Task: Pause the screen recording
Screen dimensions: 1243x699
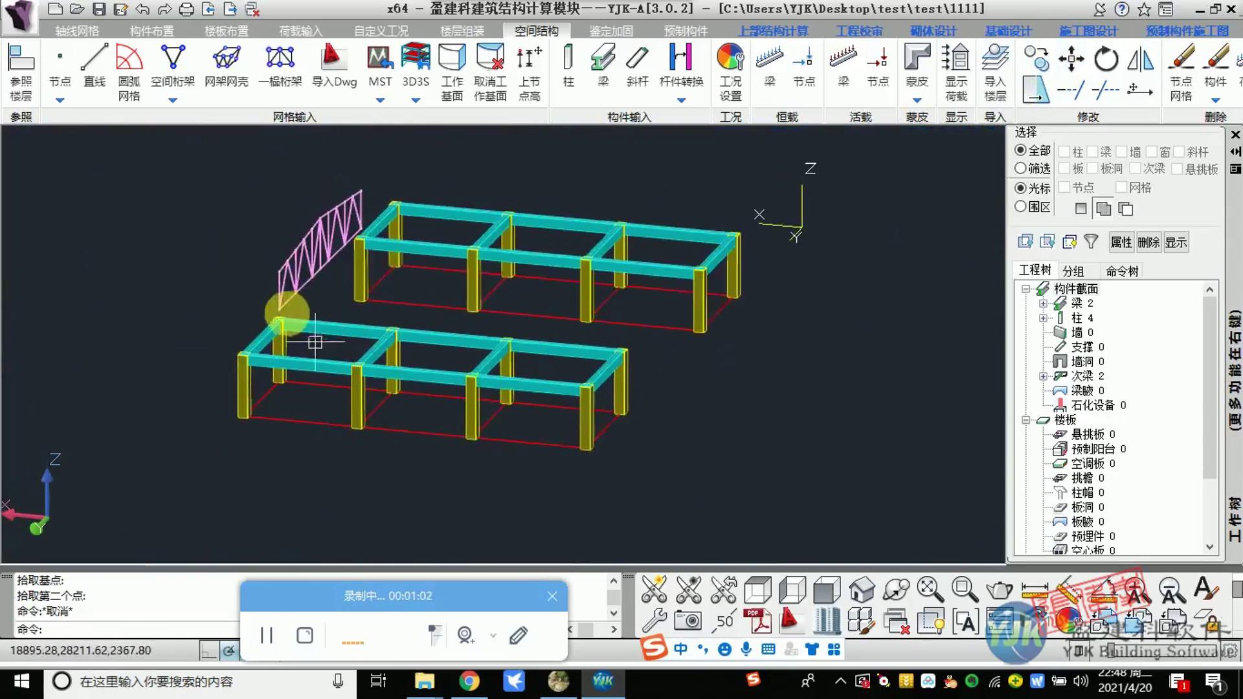Action: click(266, 635)
